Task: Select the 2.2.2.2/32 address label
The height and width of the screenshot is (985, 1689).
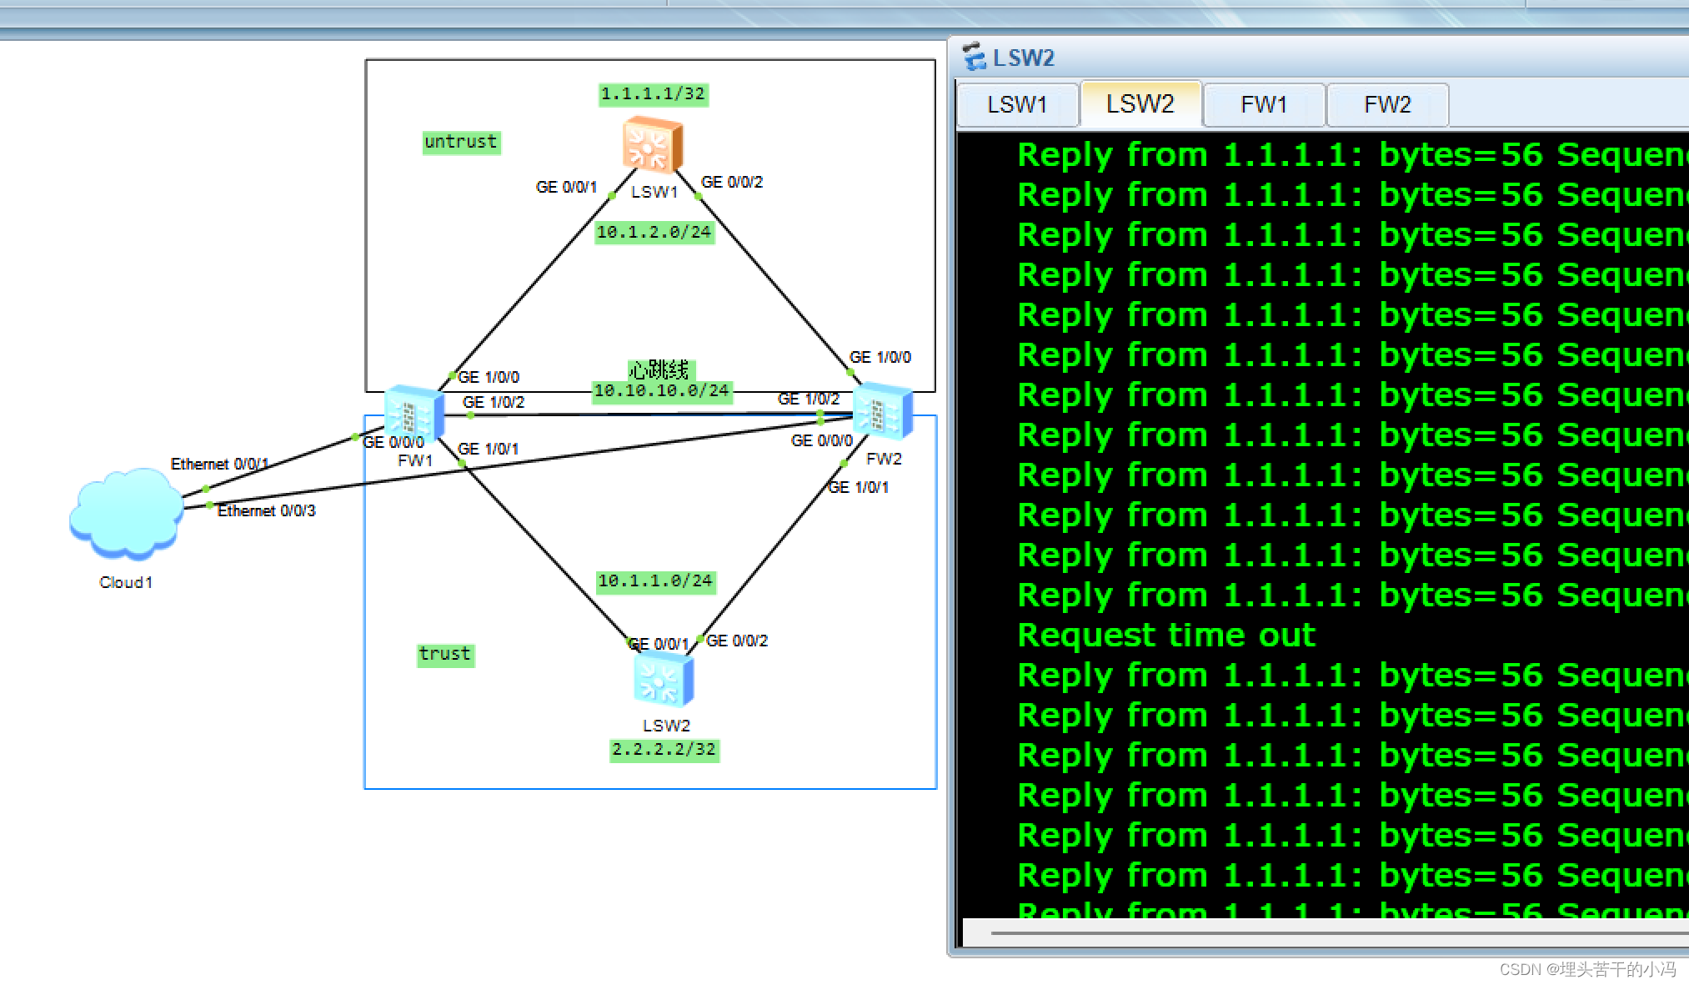Action: click(664, 750)
